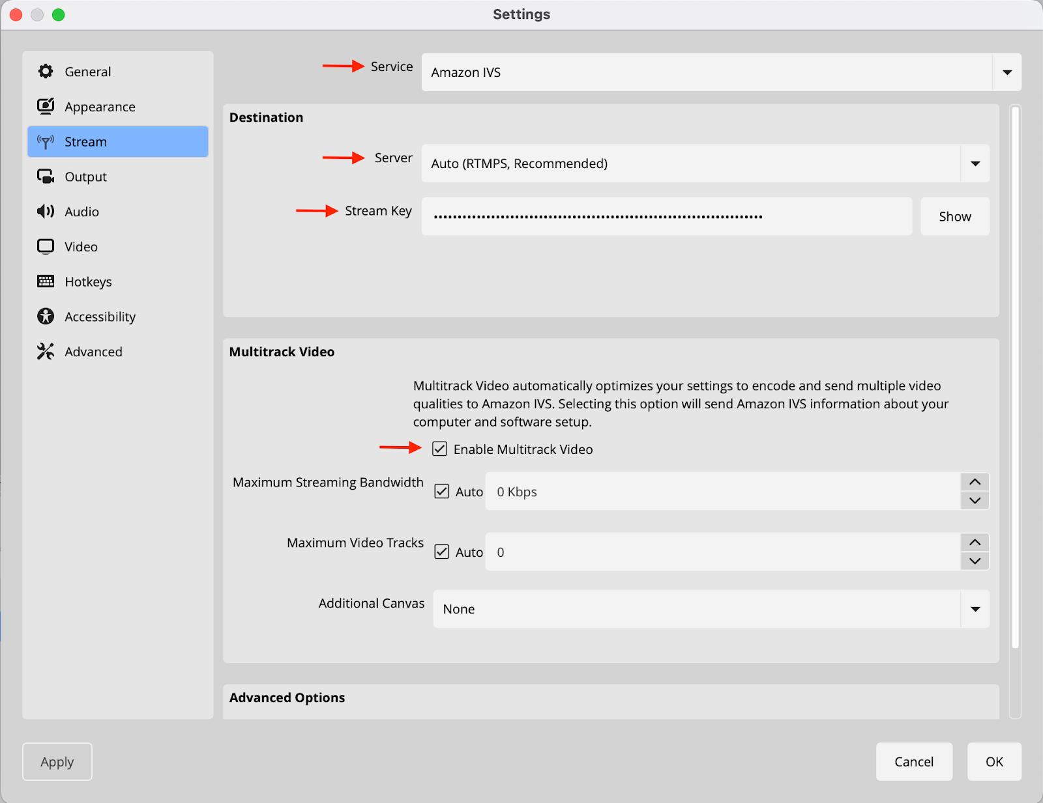Uncheck Auto for Maximum Video Tracks
This screenshot has height=803, width=1043.
(x=442, y=552)
